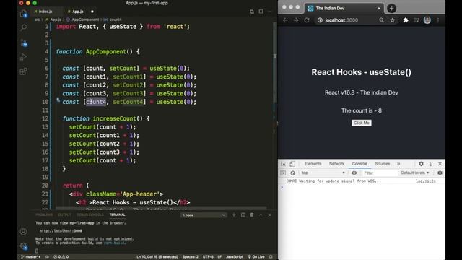462x260 pixels.
Task: Open the Search view in VS Code activity bar
Action: click(24, 28)
